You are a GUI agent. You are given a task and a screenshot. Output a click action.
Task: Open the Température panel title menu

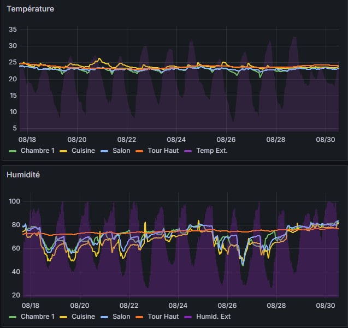point(30,9)
